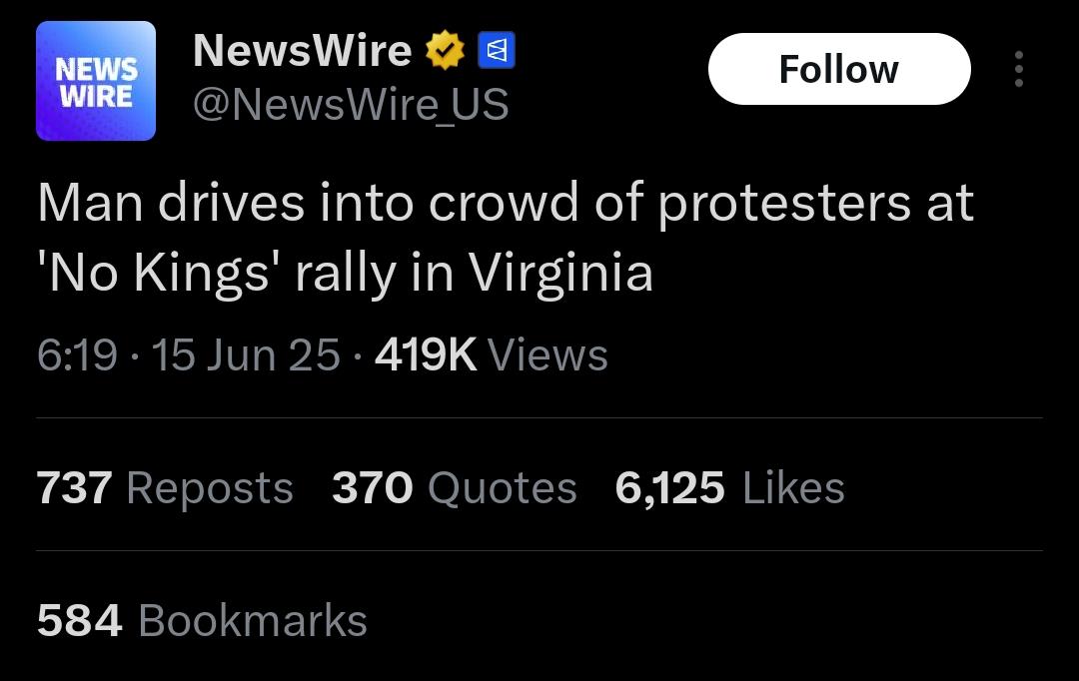This screenshot has width=1079, height=681.
Task: Click the 'Views' label
Action: (547, 354)
